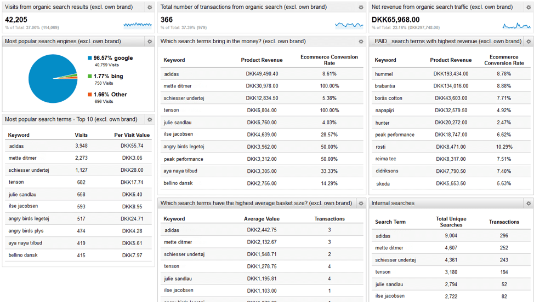The image size is (534, 302).
Task: Click orange Other legend color square
Action: [90, 95]
